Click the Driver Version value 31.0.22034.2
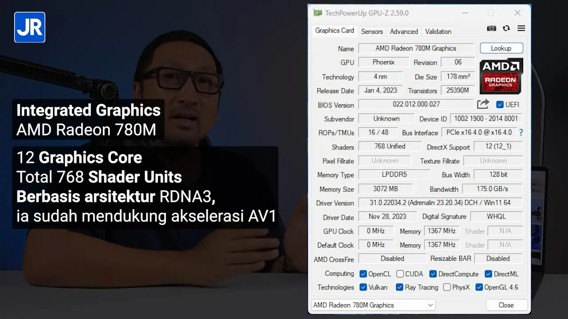This screenshot has height=319, width=568. click(440, 202)
